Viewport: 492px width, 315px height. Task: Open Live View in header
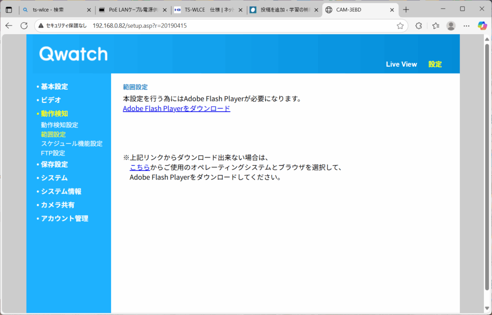[x=401, y=64]
